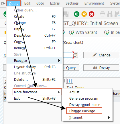Click the value help icon beside the input field

[x=75, y=55]
